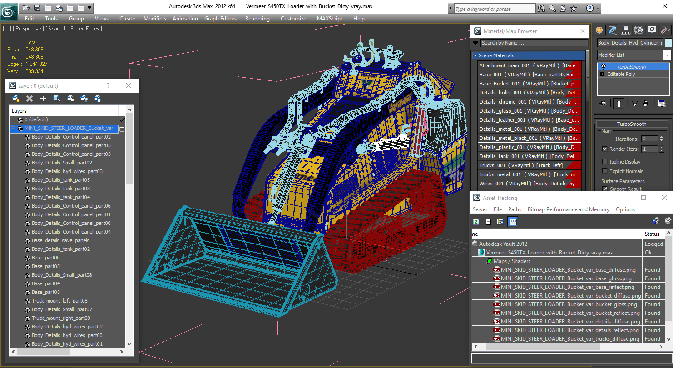Delete highlighted empty layers X icon

pos(30,98)
